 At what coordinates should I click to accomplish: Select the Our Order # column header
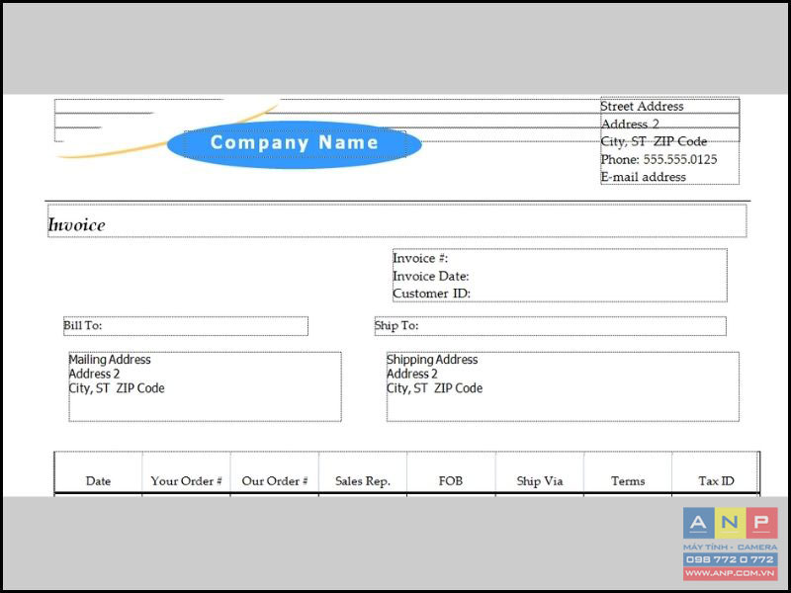click(275, 481)
